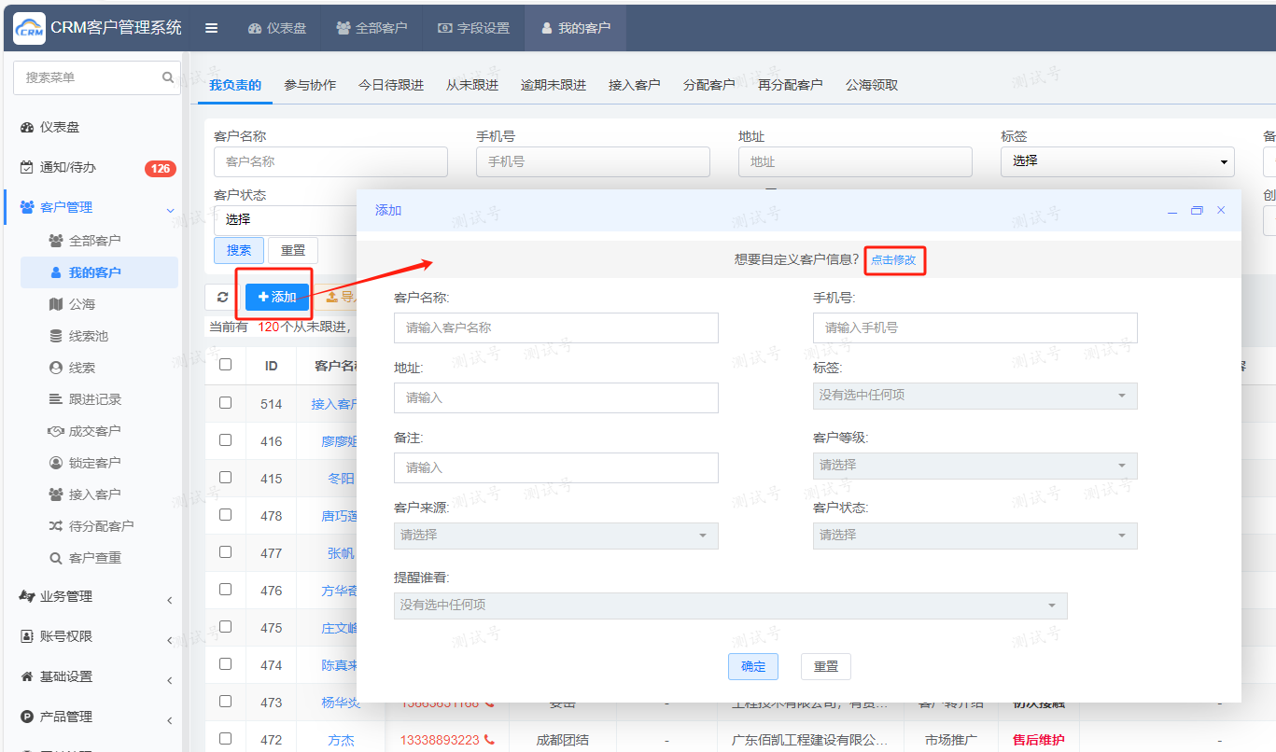Open 客户查重 in the sidebar
1276x752 pixels.
click(x=94, y=558)
